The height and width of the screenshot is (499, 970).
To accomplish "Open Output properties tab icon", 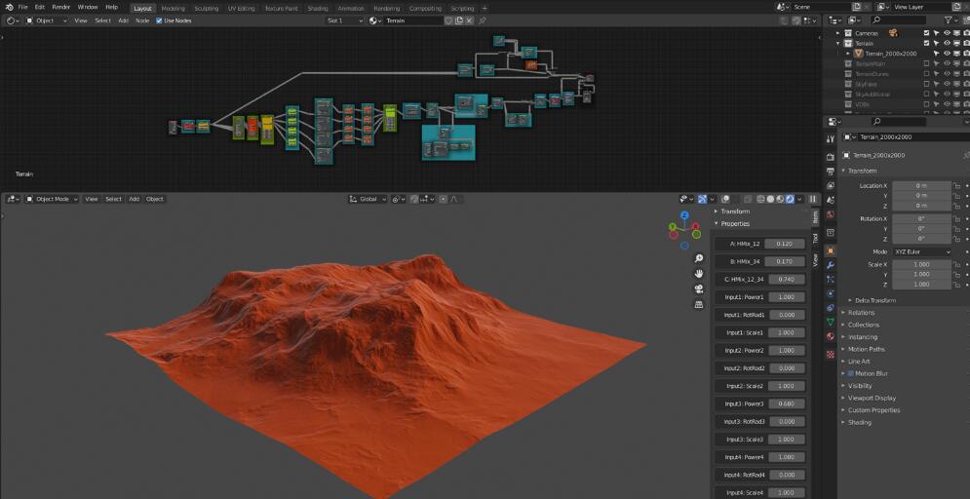I will [x=831, y=172].
